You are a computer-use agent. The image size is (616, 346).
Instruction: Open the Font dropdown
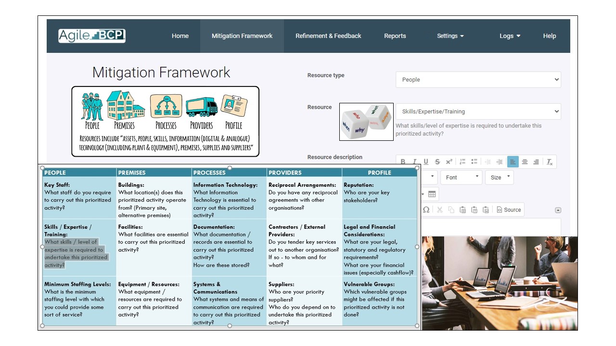pyautogui.click(x=461, y=177)
